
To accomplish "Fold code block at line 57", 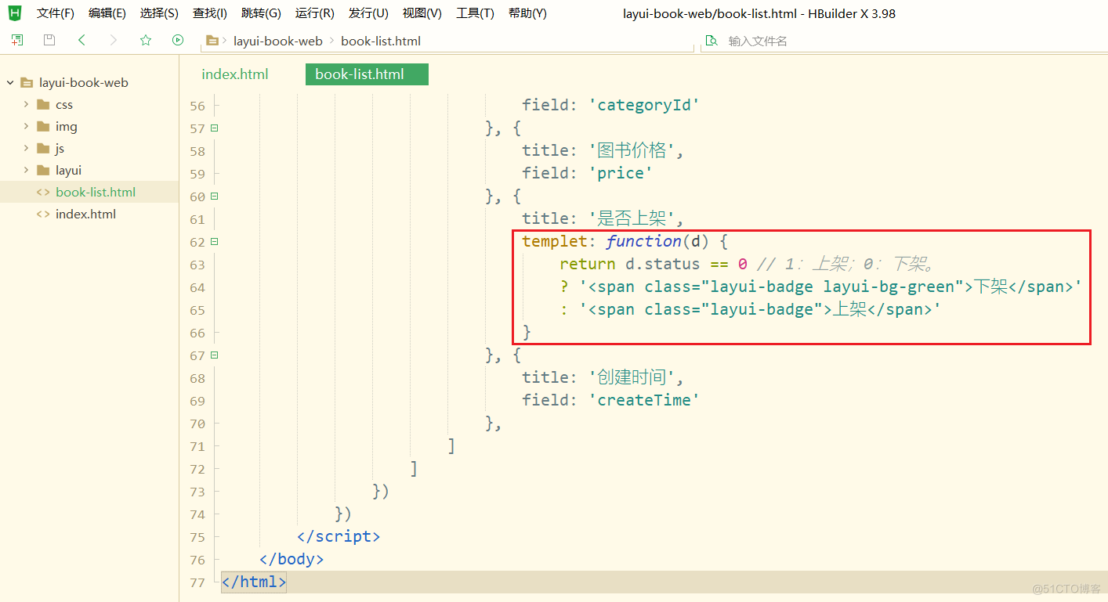I will 214,128.
